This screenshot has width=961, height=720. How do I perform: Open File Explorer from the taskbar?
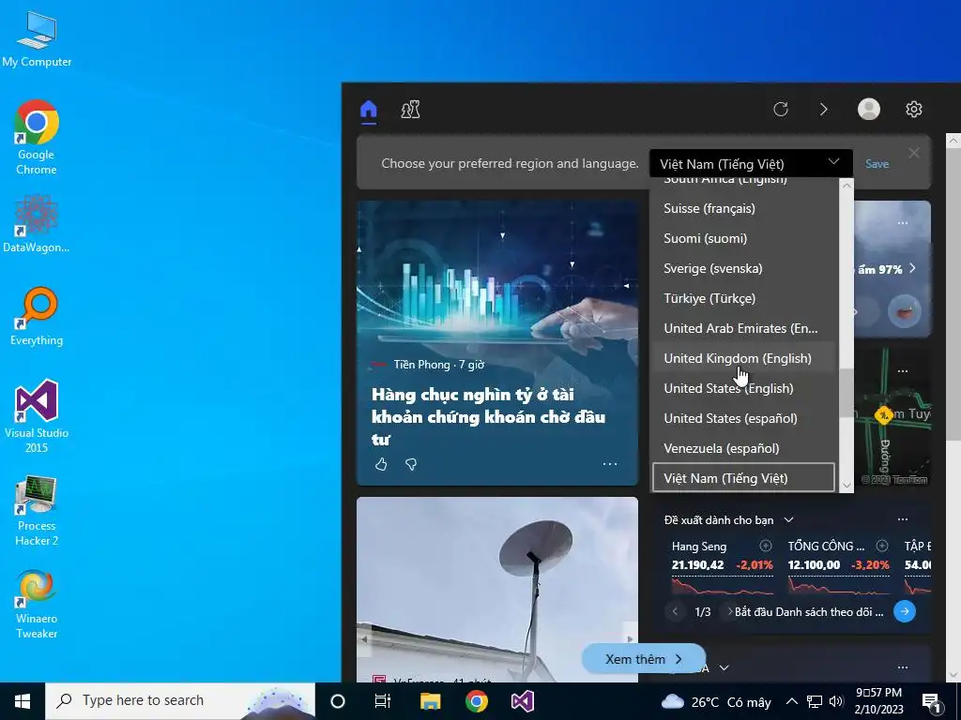(x=430, y=701)
